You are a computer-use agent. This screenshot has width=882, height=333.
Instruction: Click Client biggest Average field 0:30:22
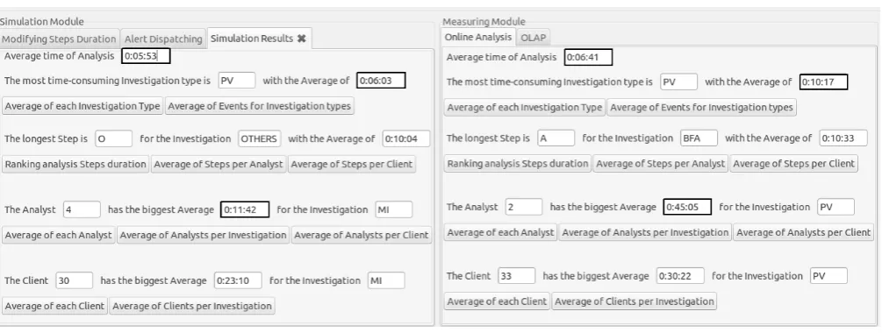[x=681, y=276]
